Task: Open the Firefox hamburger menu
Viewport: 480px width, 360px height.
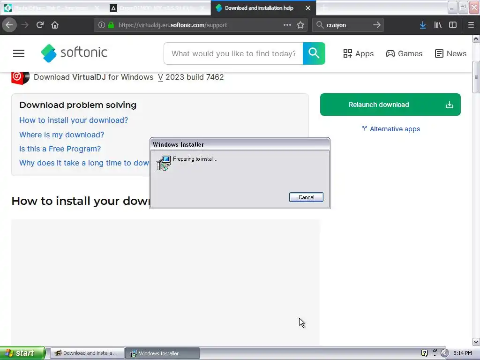Action: (471, 25)
